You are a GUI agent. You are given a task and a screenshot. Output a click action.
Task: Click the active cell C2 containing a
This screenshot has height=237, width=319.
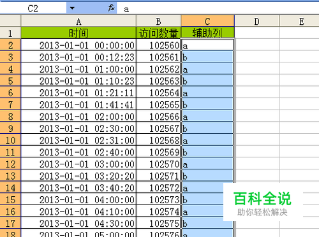(x=207, y=45)
